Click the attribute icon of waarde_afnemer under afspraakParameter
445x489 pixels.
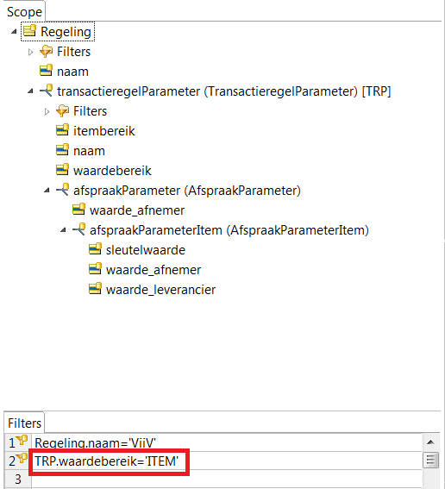(78, 210)
